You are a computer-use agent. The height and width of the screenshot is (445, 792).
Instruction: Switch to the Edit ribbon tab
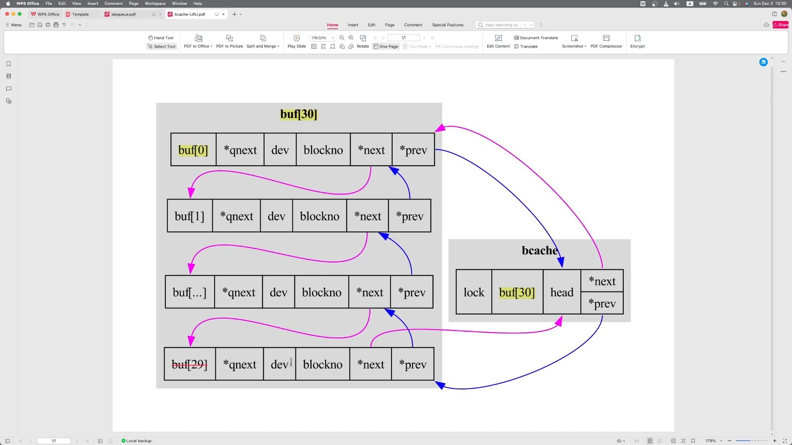click(x=372, y=25)
